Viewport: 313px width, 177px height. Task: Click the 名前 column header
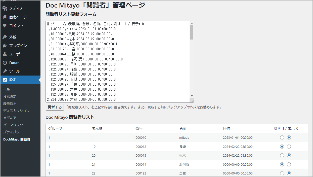(183, 128)
